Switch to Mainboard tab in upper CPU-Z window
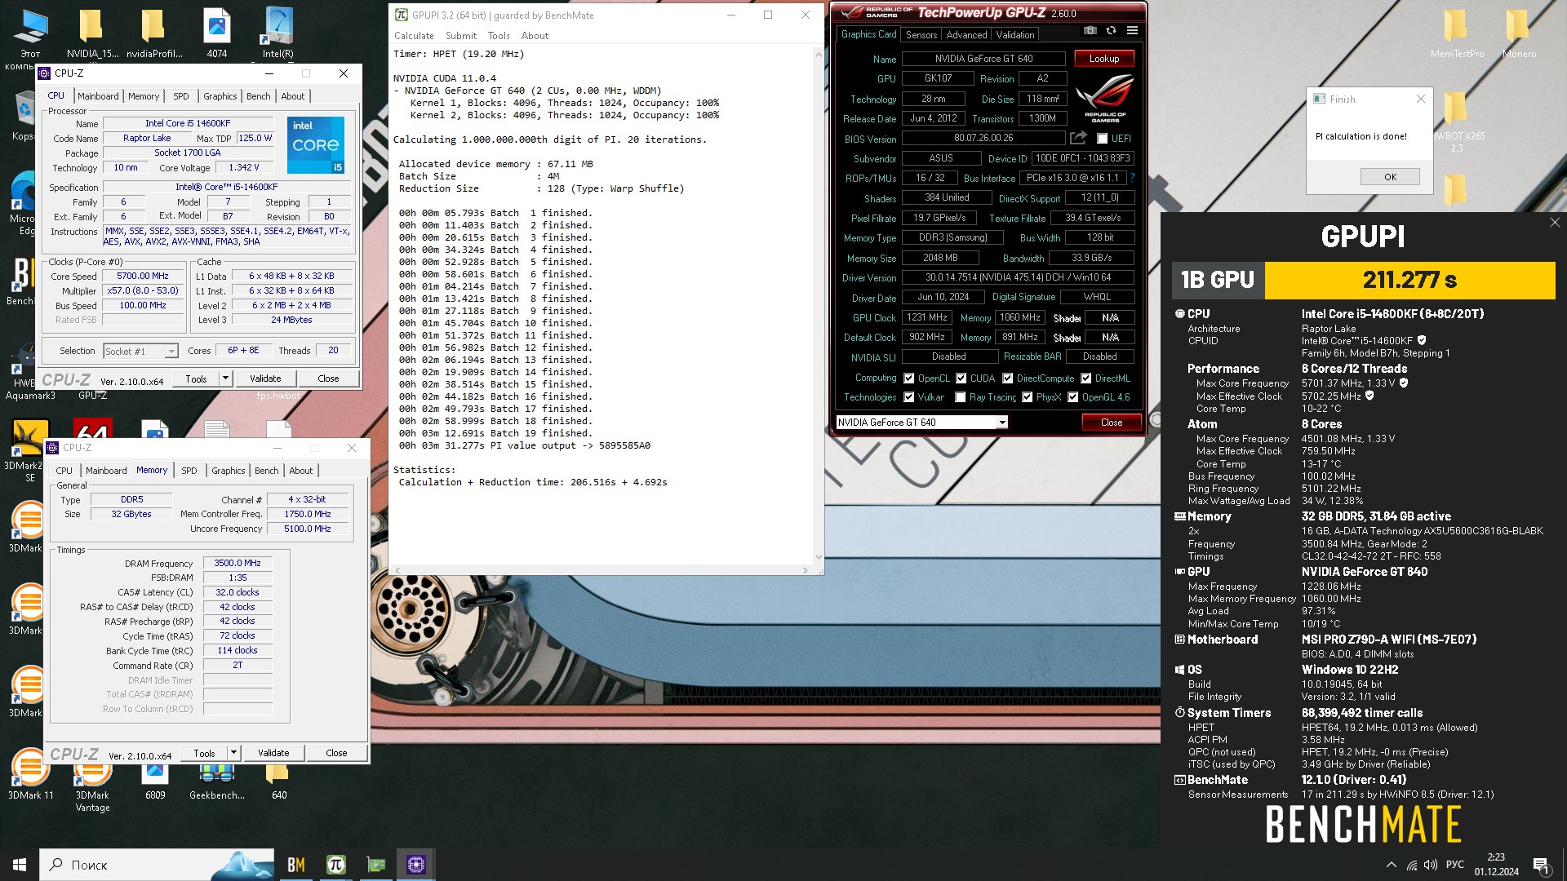The image size is (1567, 881). [x=98, y=96]
